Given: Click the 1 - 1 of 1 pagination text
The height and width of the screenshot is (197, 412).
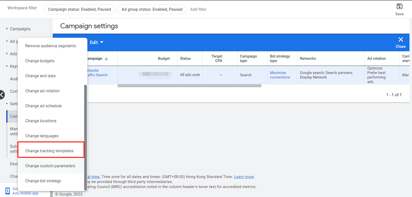Looking at the screenshot, I should pyautogui.click(x=394, y=95).
